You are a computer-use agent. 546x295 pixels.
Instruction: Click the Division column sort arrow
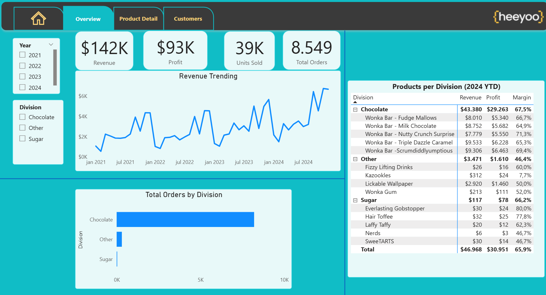pos(355,102)
